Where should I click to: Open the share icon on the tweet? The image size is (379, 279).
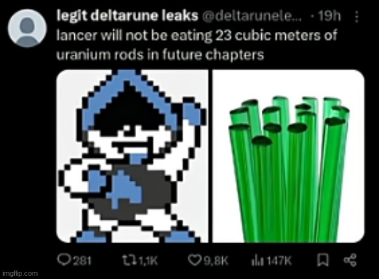[x=350, y=260]
